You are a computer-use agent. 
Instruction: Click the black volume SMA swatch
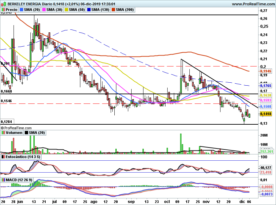point(26,133)
